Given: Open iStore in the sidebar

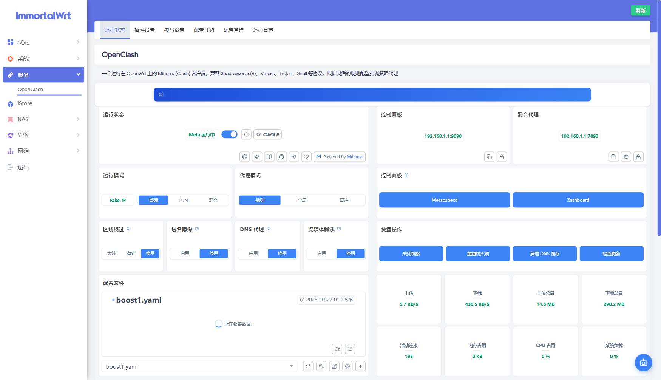Looking at the screenshot, I should pyautogui.click(x=43, y=103).
